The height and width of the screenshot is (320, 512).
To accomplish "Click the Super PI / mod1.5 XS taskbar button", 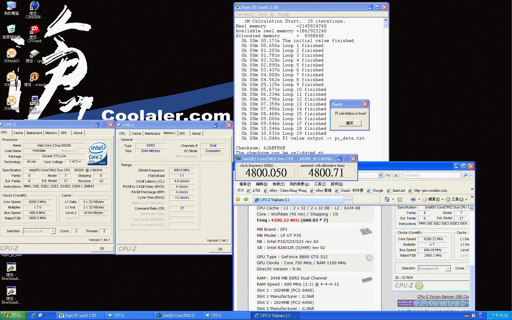I will [x=80, y=315].
